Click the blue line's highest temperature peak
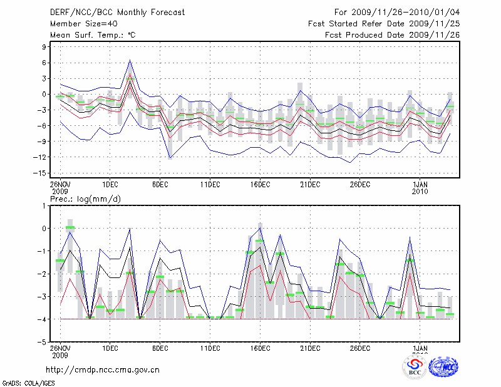Screen dimensions: 501x387 130,60
